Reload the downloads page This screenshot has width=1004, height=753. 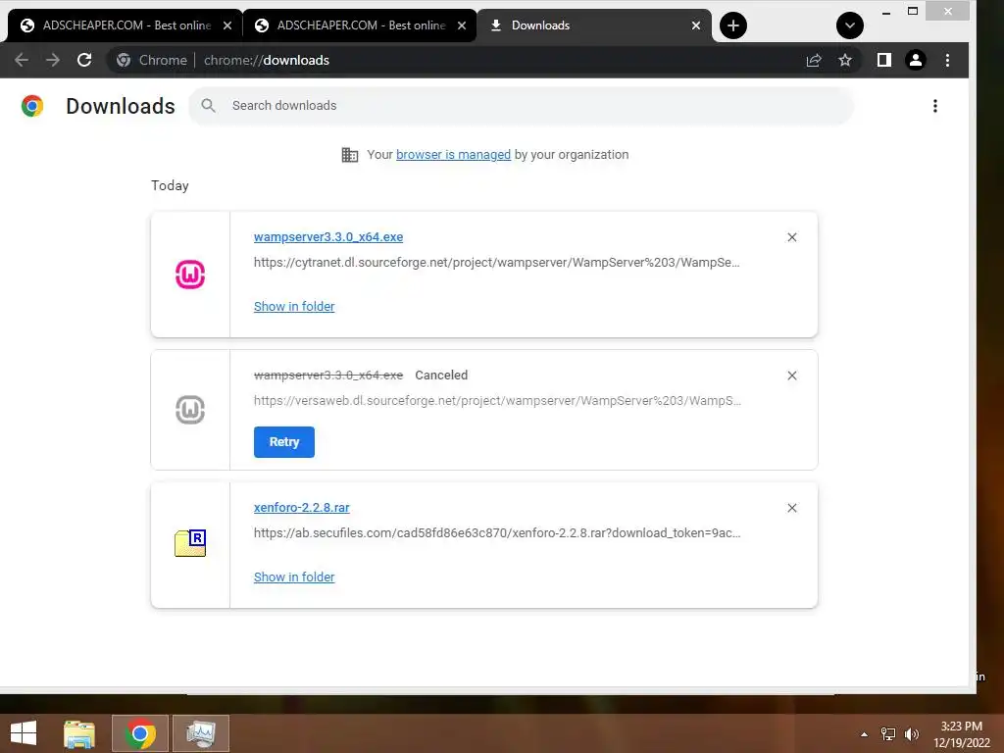84,60
